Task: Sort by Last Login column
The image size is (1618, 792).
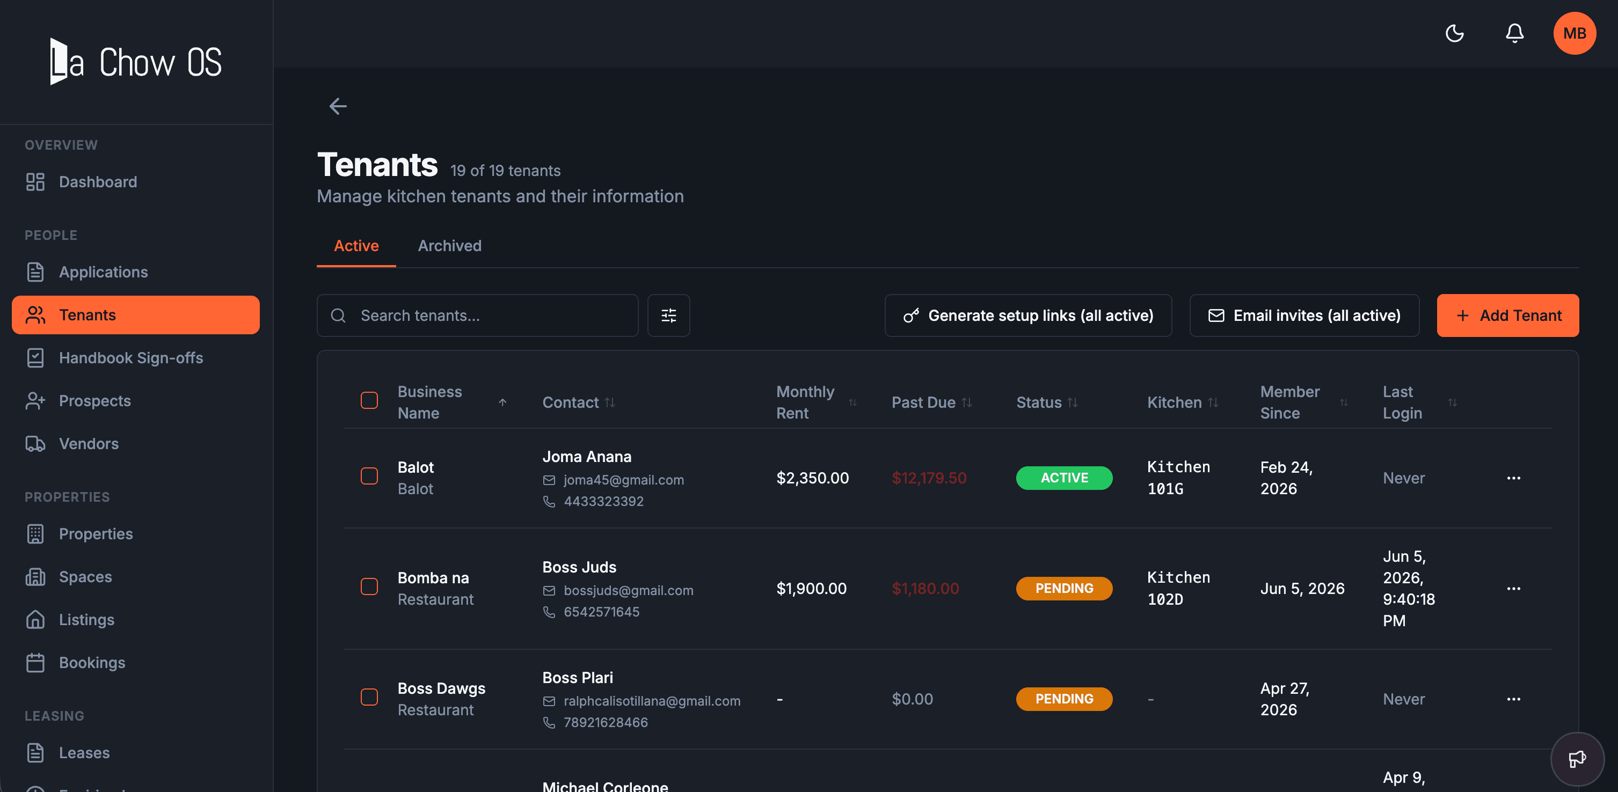Action: point(1419,402)
